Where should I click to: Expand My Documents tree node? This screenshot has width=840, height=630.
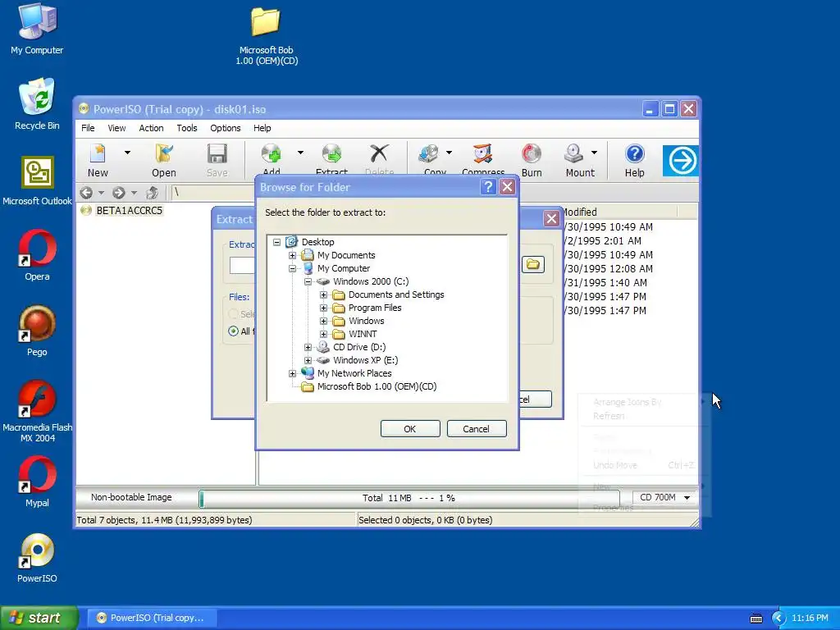pyautogui.click(x=293, y=256)
